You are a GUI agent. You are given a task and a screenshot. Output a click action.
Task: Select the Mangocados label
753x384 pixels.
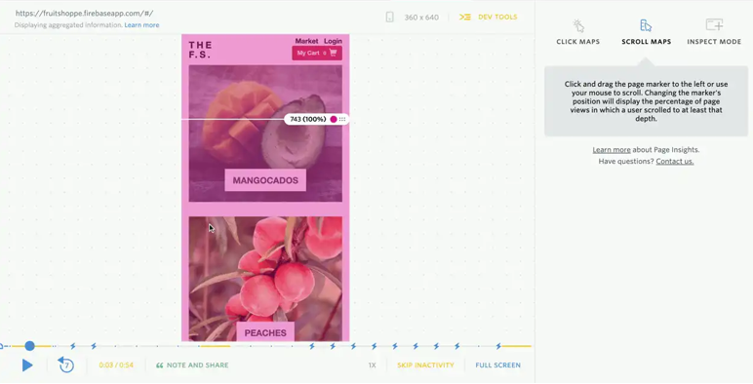click(265, 180)
